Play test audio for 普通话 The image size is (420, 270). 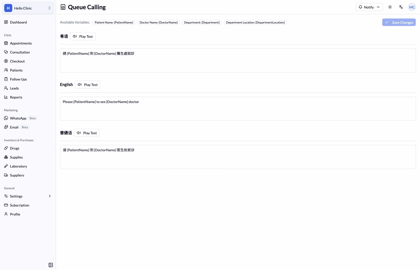[87, 133]
